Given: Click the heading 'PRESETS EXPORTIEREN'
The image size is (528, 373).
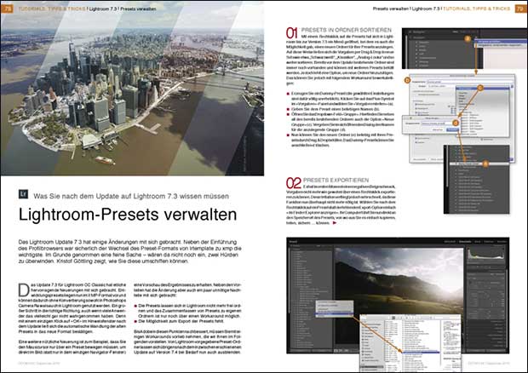Looking at the screenshot, I should (336, 180).
